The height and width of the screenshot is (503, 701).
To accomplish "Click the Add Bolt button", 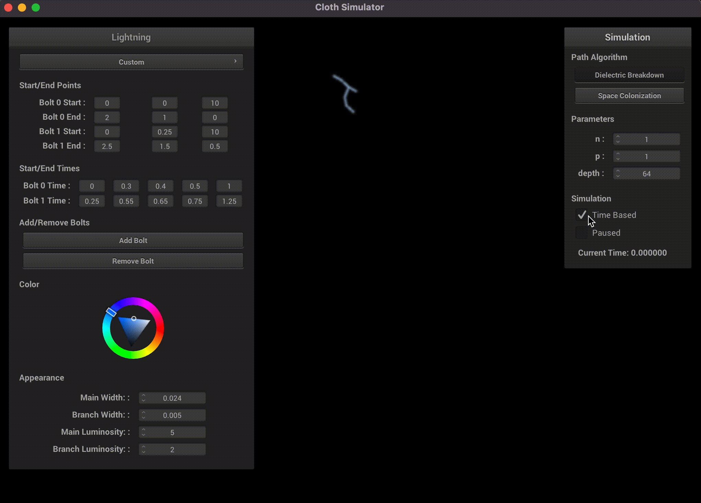I will tap(133, 240).
